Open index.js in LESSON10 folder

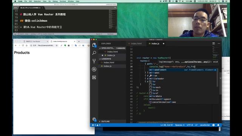pyautogui.click(x=107, y=66)
